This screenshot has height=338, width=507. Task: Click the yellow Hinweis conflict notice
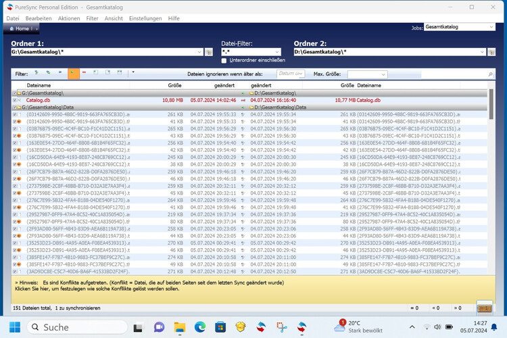coord(254,289)
